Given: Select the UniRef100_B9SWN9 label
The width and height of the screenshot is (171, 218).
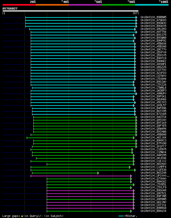Looking at the screenshot, I should pyautogui.click(x=153, y=38).
